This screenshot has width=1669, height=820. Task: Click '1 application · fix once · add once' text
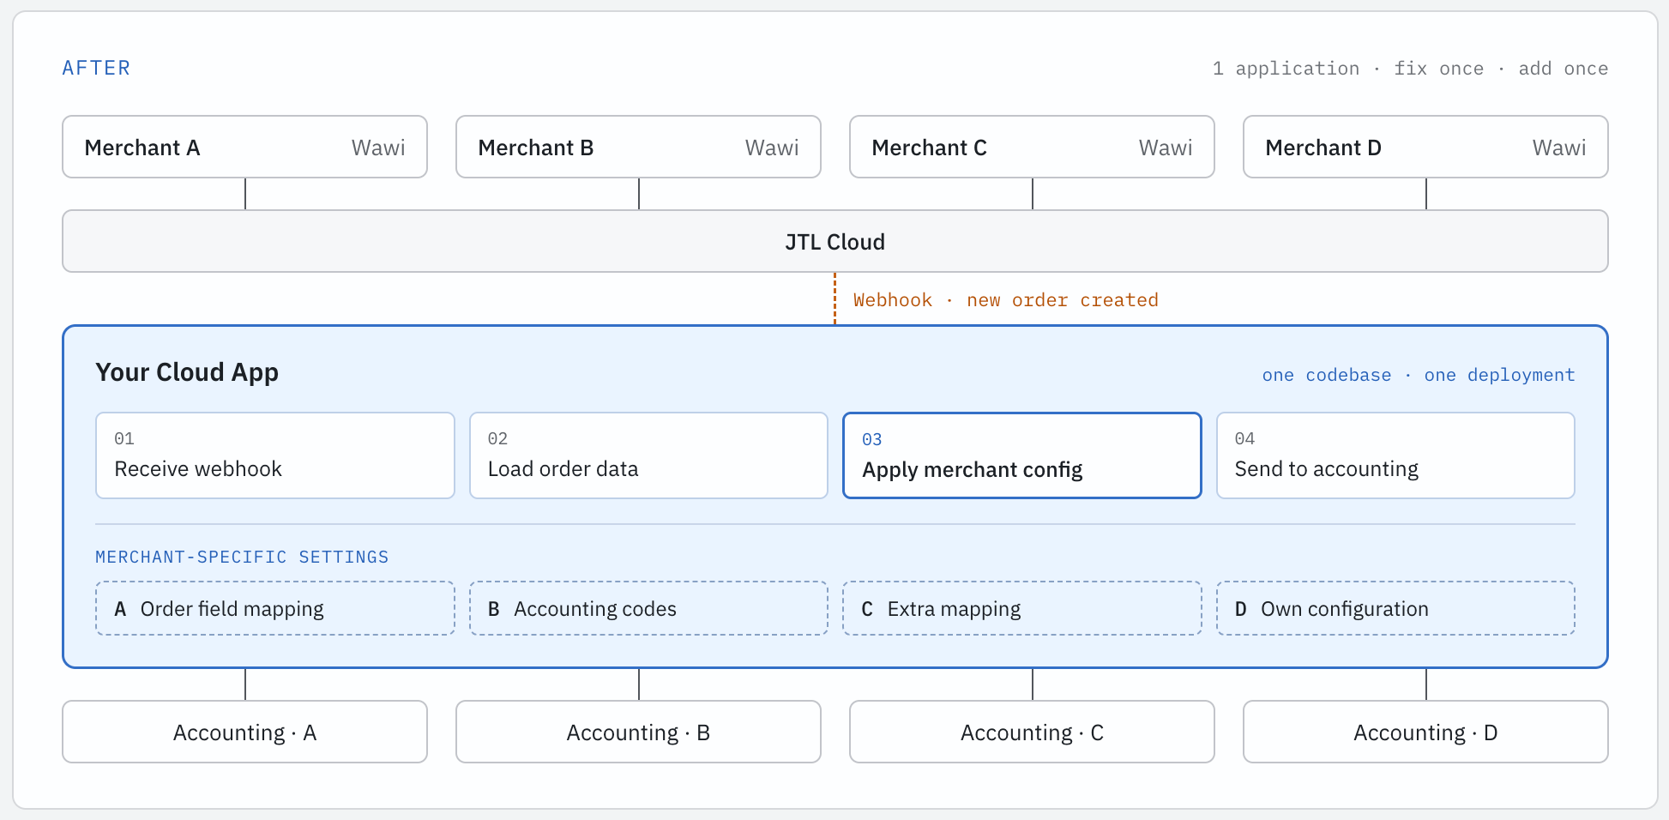coord(1410,69)
